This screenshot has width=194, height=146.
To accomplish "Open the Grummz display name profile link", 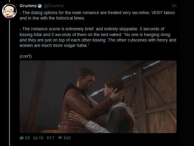I will (x=28, y=6).
